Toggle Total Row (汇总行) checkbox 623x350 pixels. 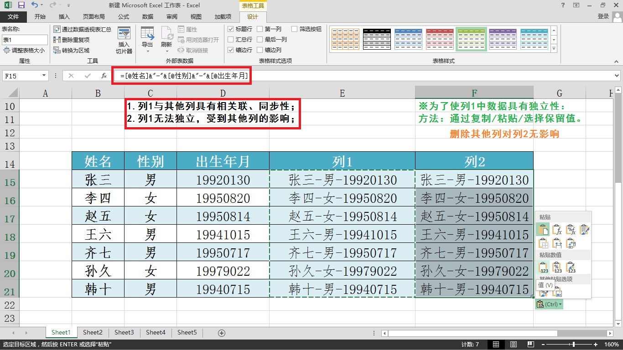pos(231,40)
